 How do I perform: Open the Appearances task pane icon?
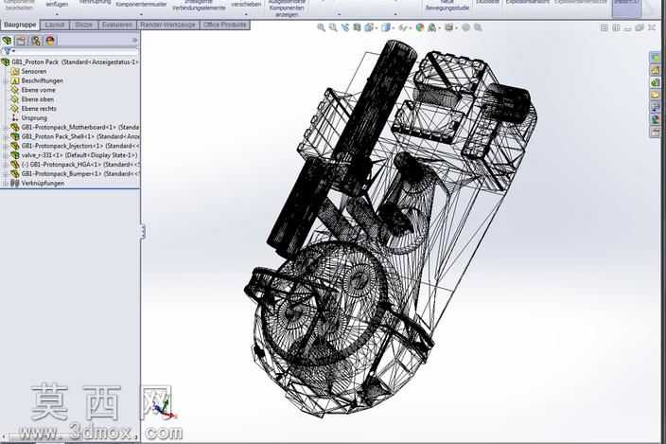click(656, 120)
